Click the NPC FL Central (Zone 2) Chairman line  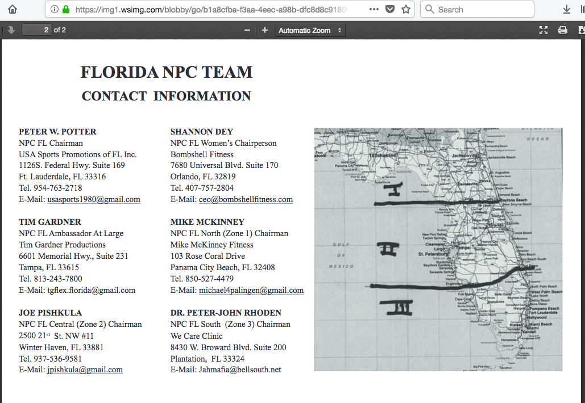[x=80, y=325]
